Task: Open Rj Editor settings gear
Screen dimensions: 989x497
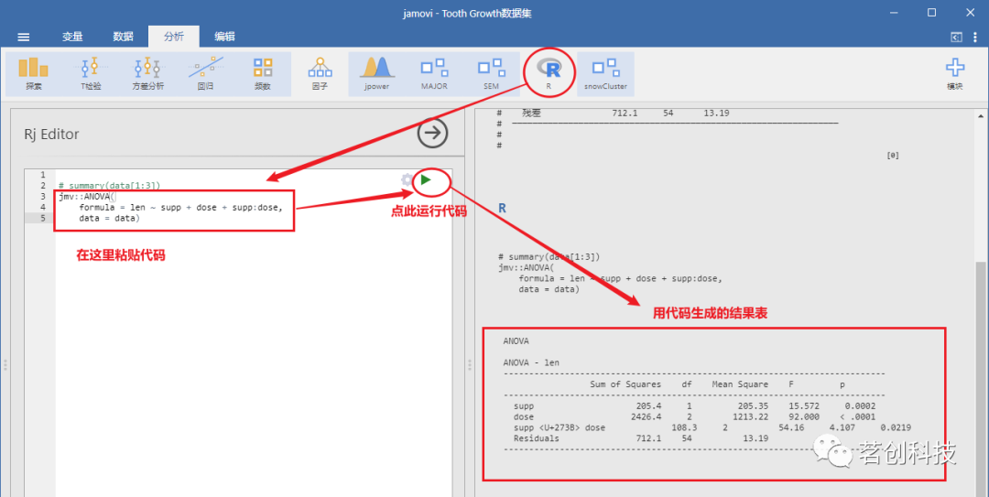Action: [x=407, y=179]
